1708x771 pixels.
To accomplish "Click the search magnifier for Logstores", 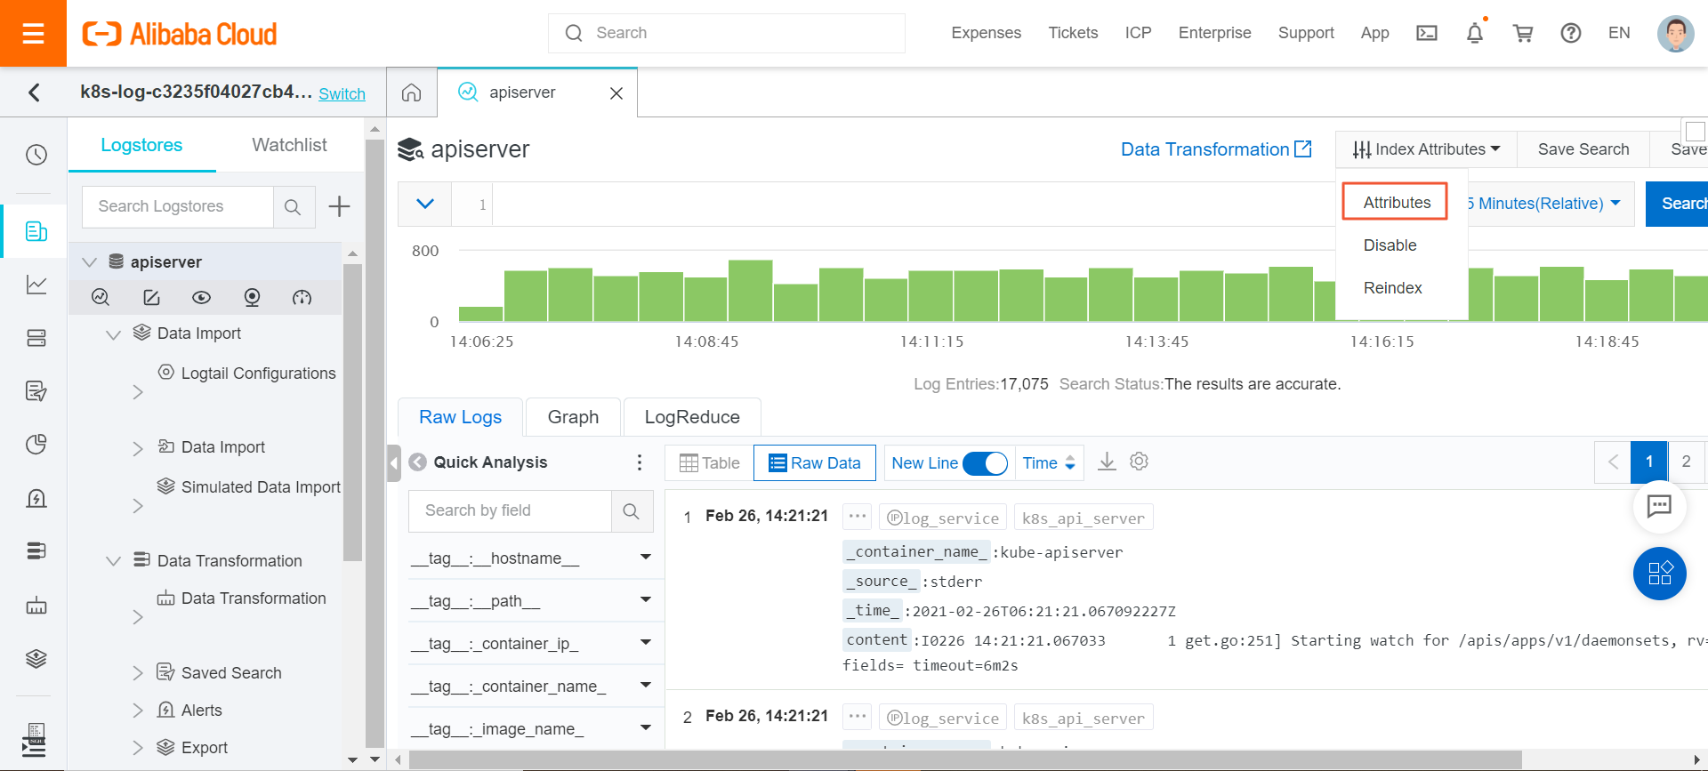I will 293,207.
